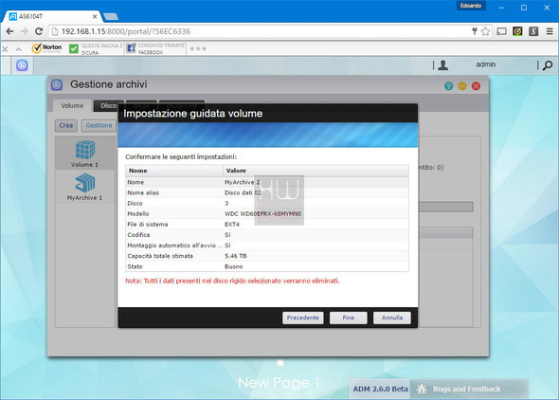This screenshot has height=400, width=559.
Task: Click the green safe page checkmark
Action: tap(74, 48)
